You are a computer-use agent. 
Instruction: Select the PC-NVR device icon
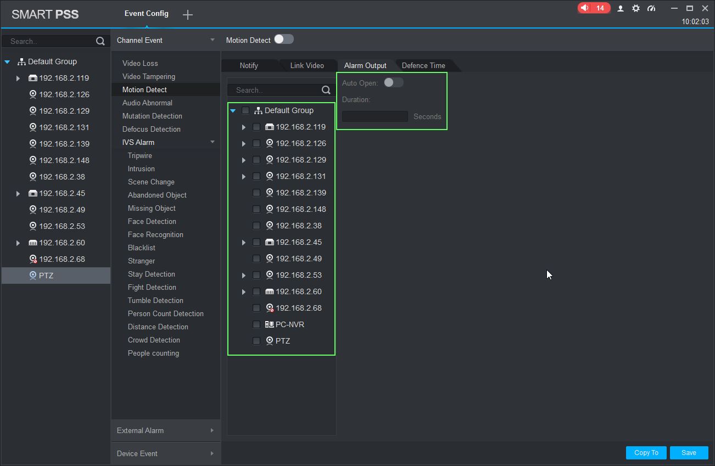coord(269,324)
